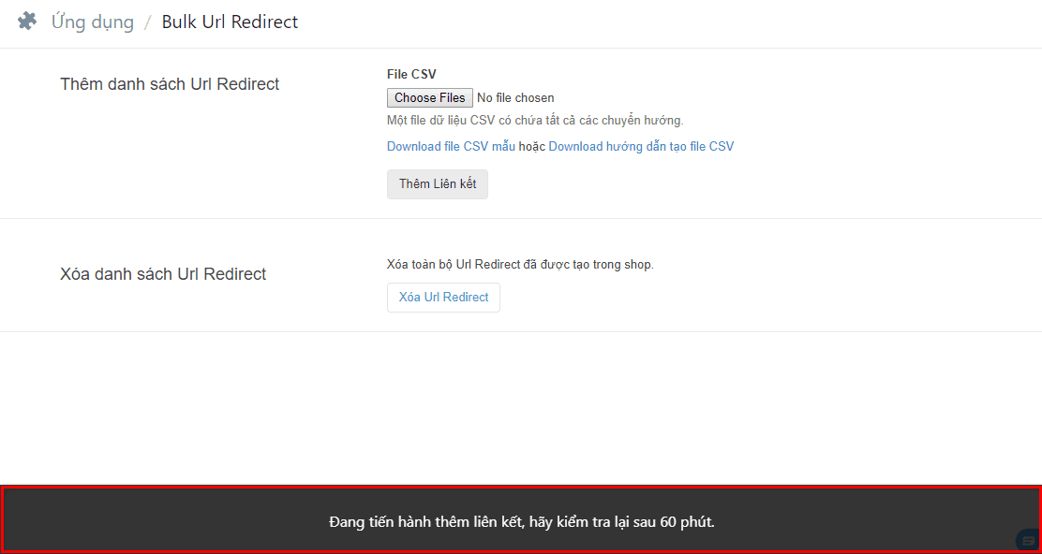
Task: Click the CSV data file description text
Action: coord(535,120)
